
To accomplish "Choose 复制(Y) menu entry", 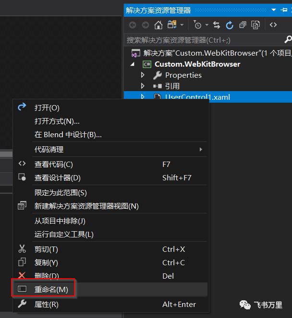I will click(110, 262).
